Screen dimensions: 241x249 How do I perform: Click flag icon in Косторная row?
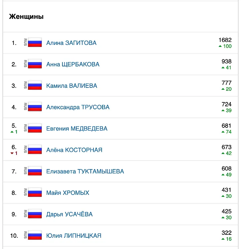pos(35,149)
